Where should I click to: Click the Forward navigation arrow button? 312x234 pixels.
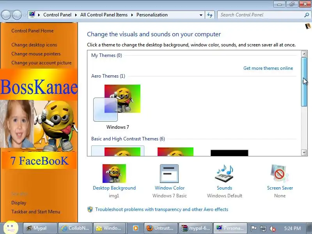tap(17, 15)
